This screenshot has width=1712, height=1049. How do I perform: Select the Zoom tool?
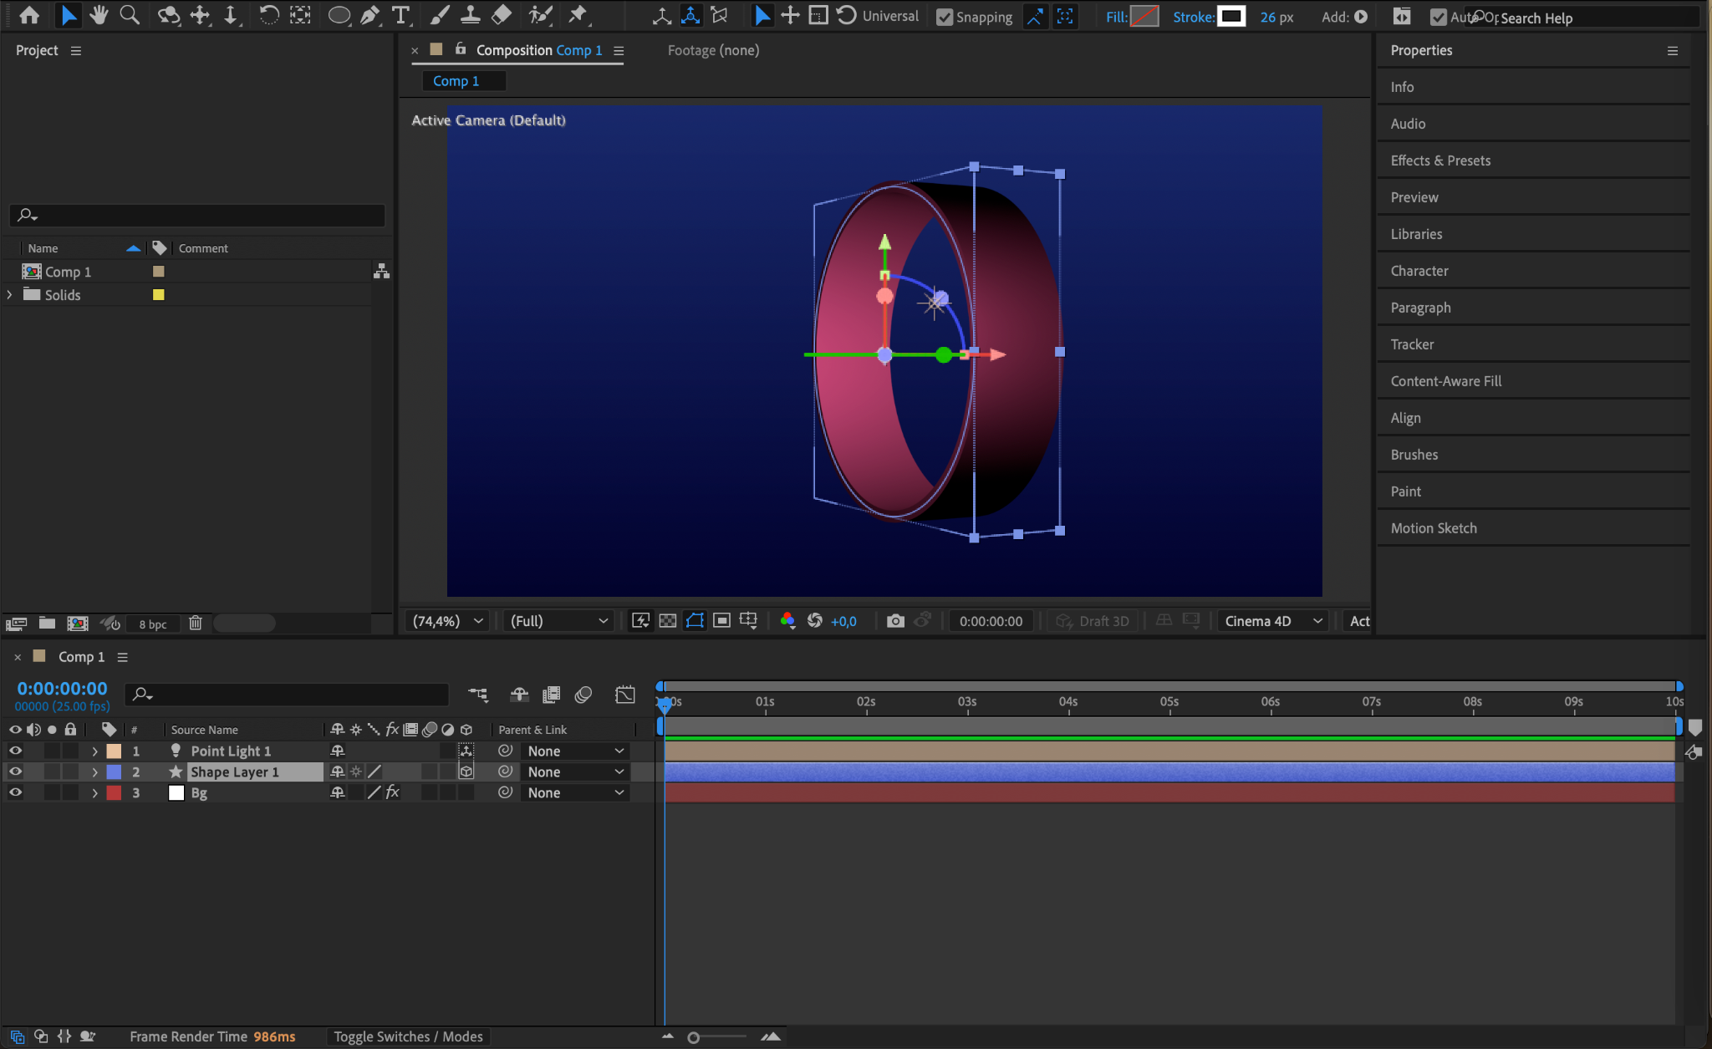pyautogui.click(x=130, y=15)
